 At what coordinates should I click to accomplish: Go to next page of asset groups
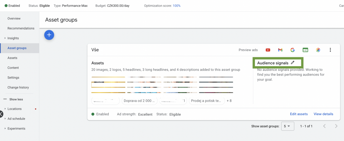coord(336,126)
